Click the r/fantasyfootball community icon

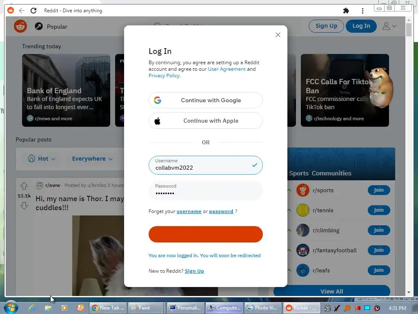(x=302, y=250)
